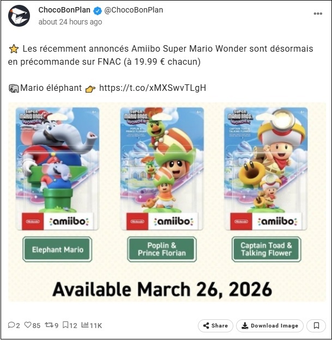Click the views bar chart icon
The height and width of the screenshot is (340, 332).
point(85,325)
